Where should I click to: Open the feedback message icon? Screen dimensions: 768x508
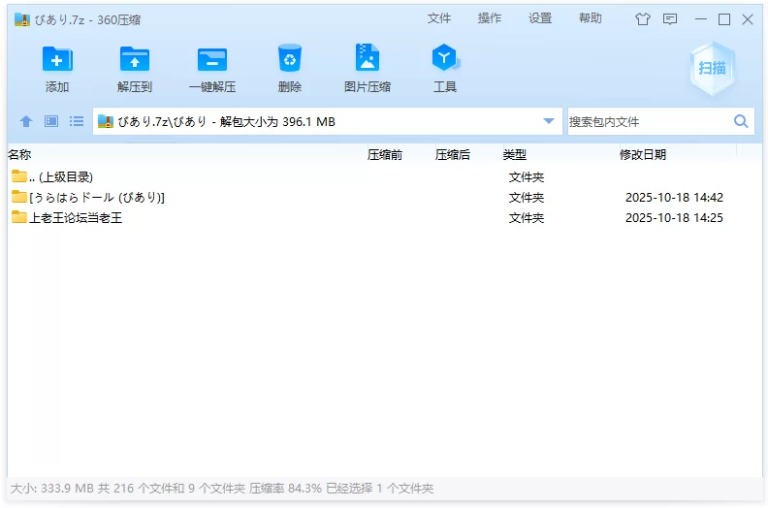pyautogui.click(x=670, y=18)
